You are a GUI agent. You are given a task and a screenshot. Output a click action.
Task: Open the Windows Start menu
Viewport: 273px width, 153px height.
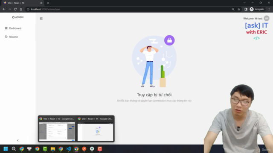tap(6, 149)
